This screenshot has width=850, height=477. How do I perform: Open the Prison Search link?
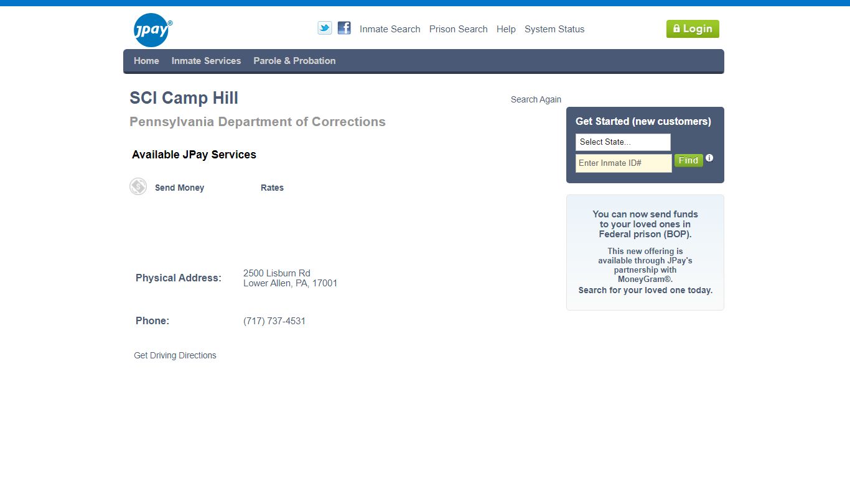coord(459,29)
